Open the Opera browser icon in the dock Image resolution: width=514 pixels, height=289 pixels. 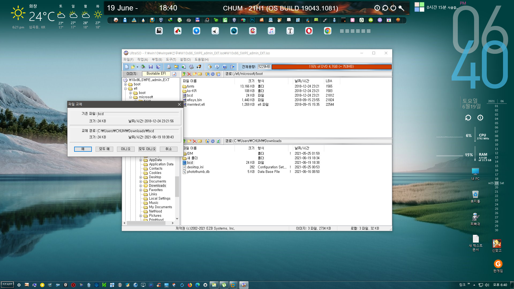click(309, 31)
